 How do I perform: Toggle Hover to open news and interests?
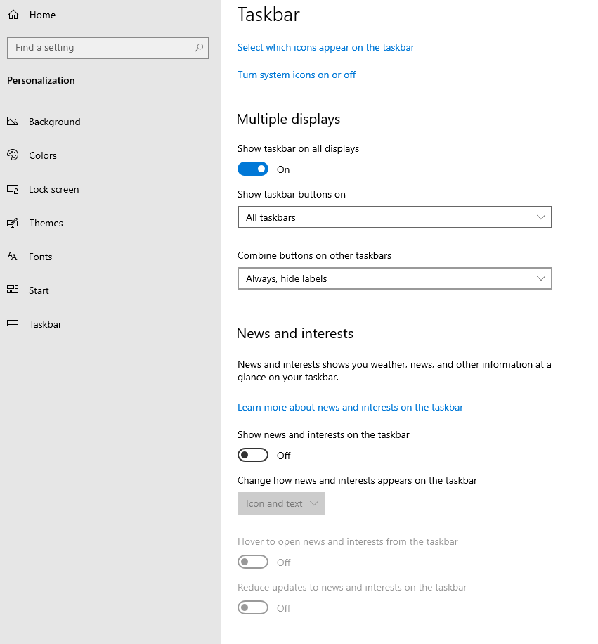253,562
